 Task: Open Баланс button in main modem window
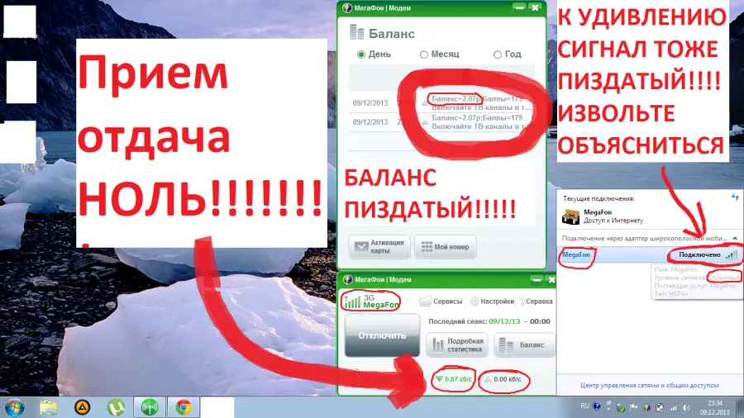(524, 344)
